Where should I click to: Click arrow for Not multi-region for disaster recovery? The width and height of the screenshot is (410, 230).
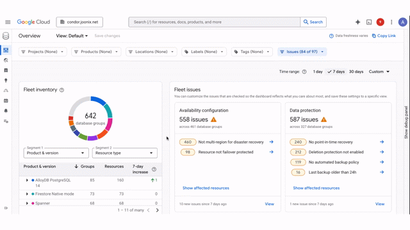(x=272, y=142)
